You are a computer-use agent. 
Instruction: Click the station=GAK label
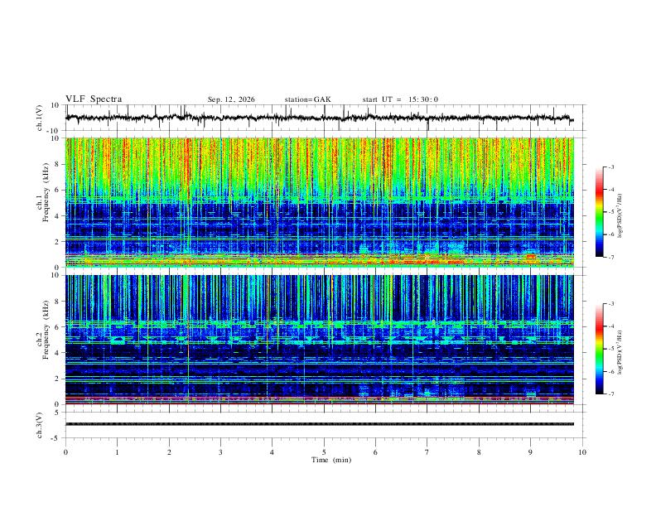click(x=307, y=99)
